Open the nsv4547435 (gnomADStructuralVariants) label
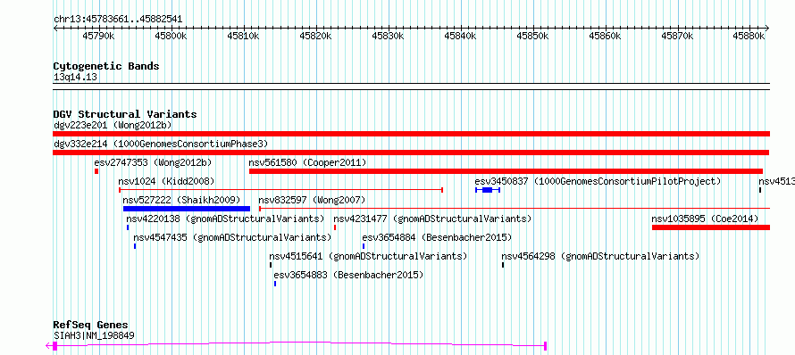 click(233, 237)
